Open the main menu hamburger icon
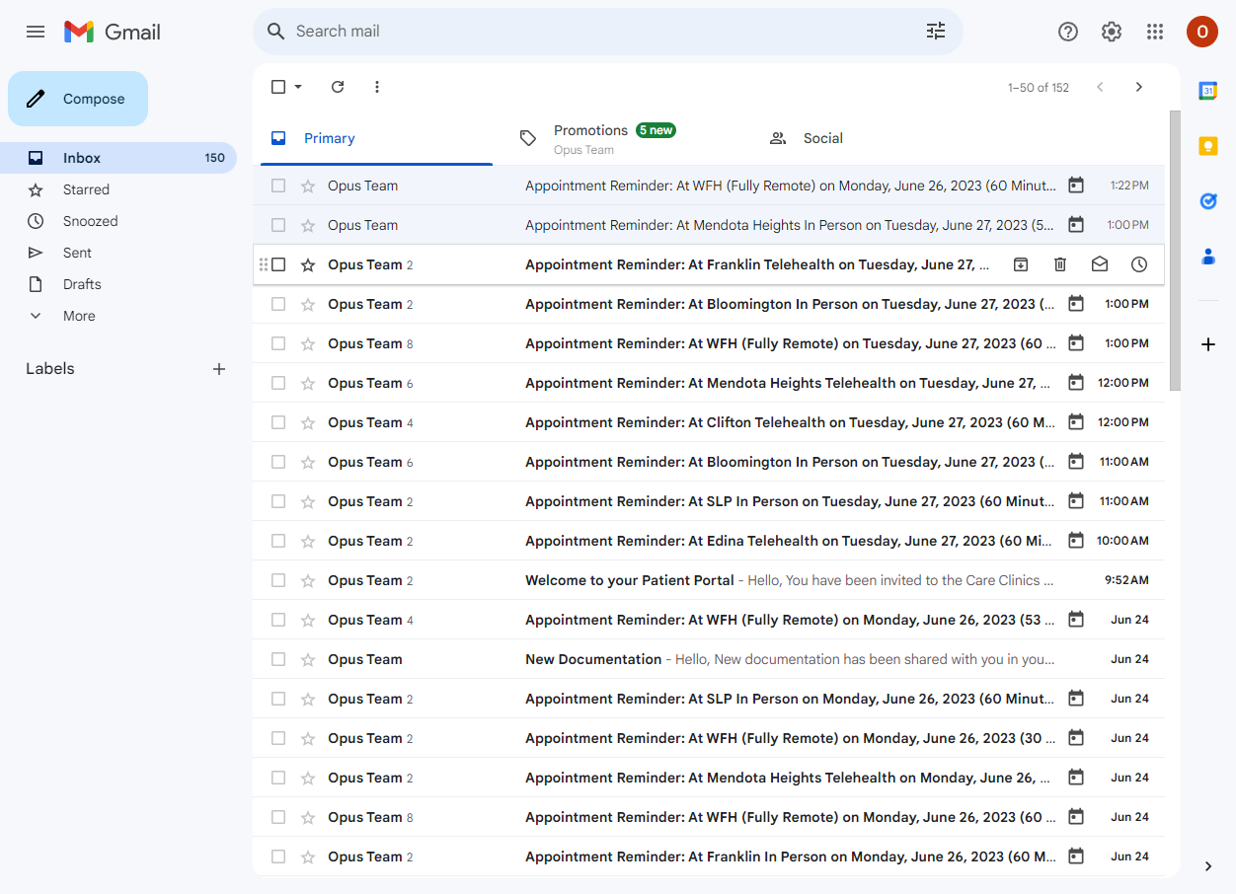 click(x=36, y=32)
